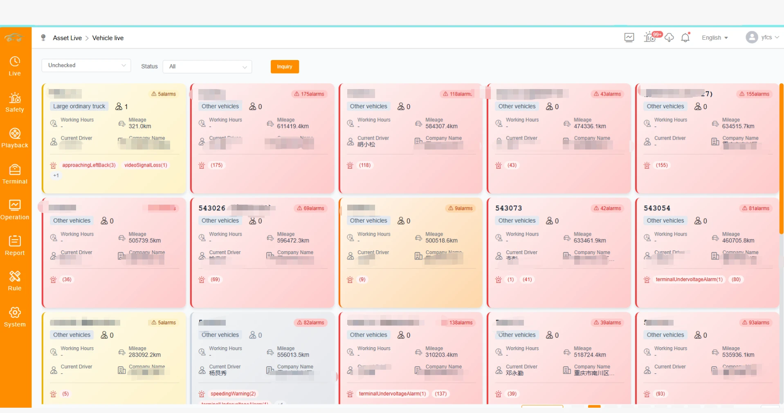The image size is (784, 413).
Task: Expand the Unchecked dropdown
Action: coord(86,65)
